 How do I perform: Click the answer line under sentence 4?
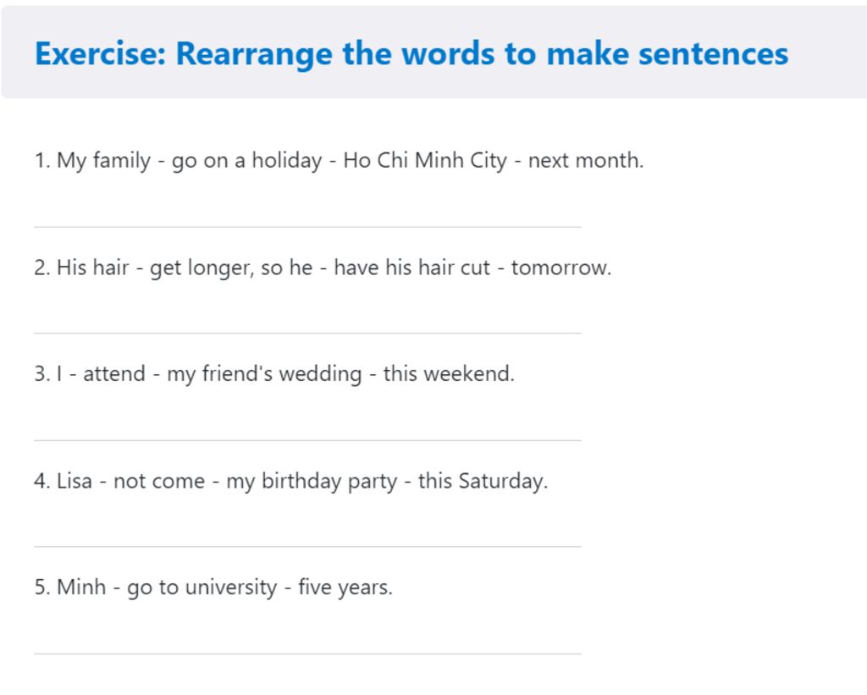coord(307,547)
